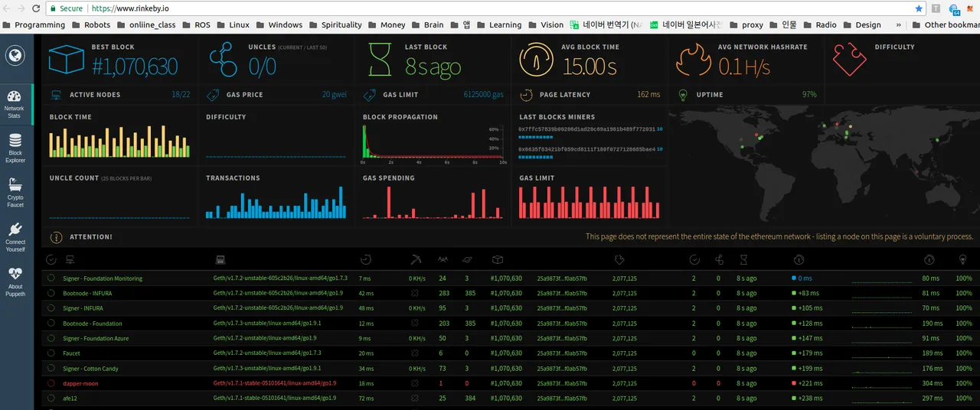The width and height of the screenshot is (980, 410).
Task: Click the 6125000 gas limit value
Action: point(483,95)
